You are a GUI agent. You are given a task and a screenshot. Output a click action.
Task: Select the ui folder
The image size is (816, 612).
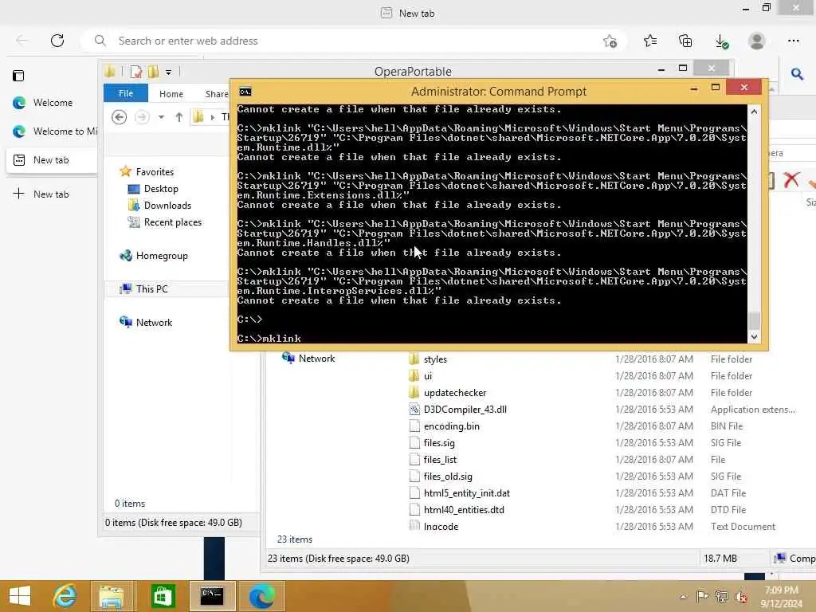coord(428,376)
